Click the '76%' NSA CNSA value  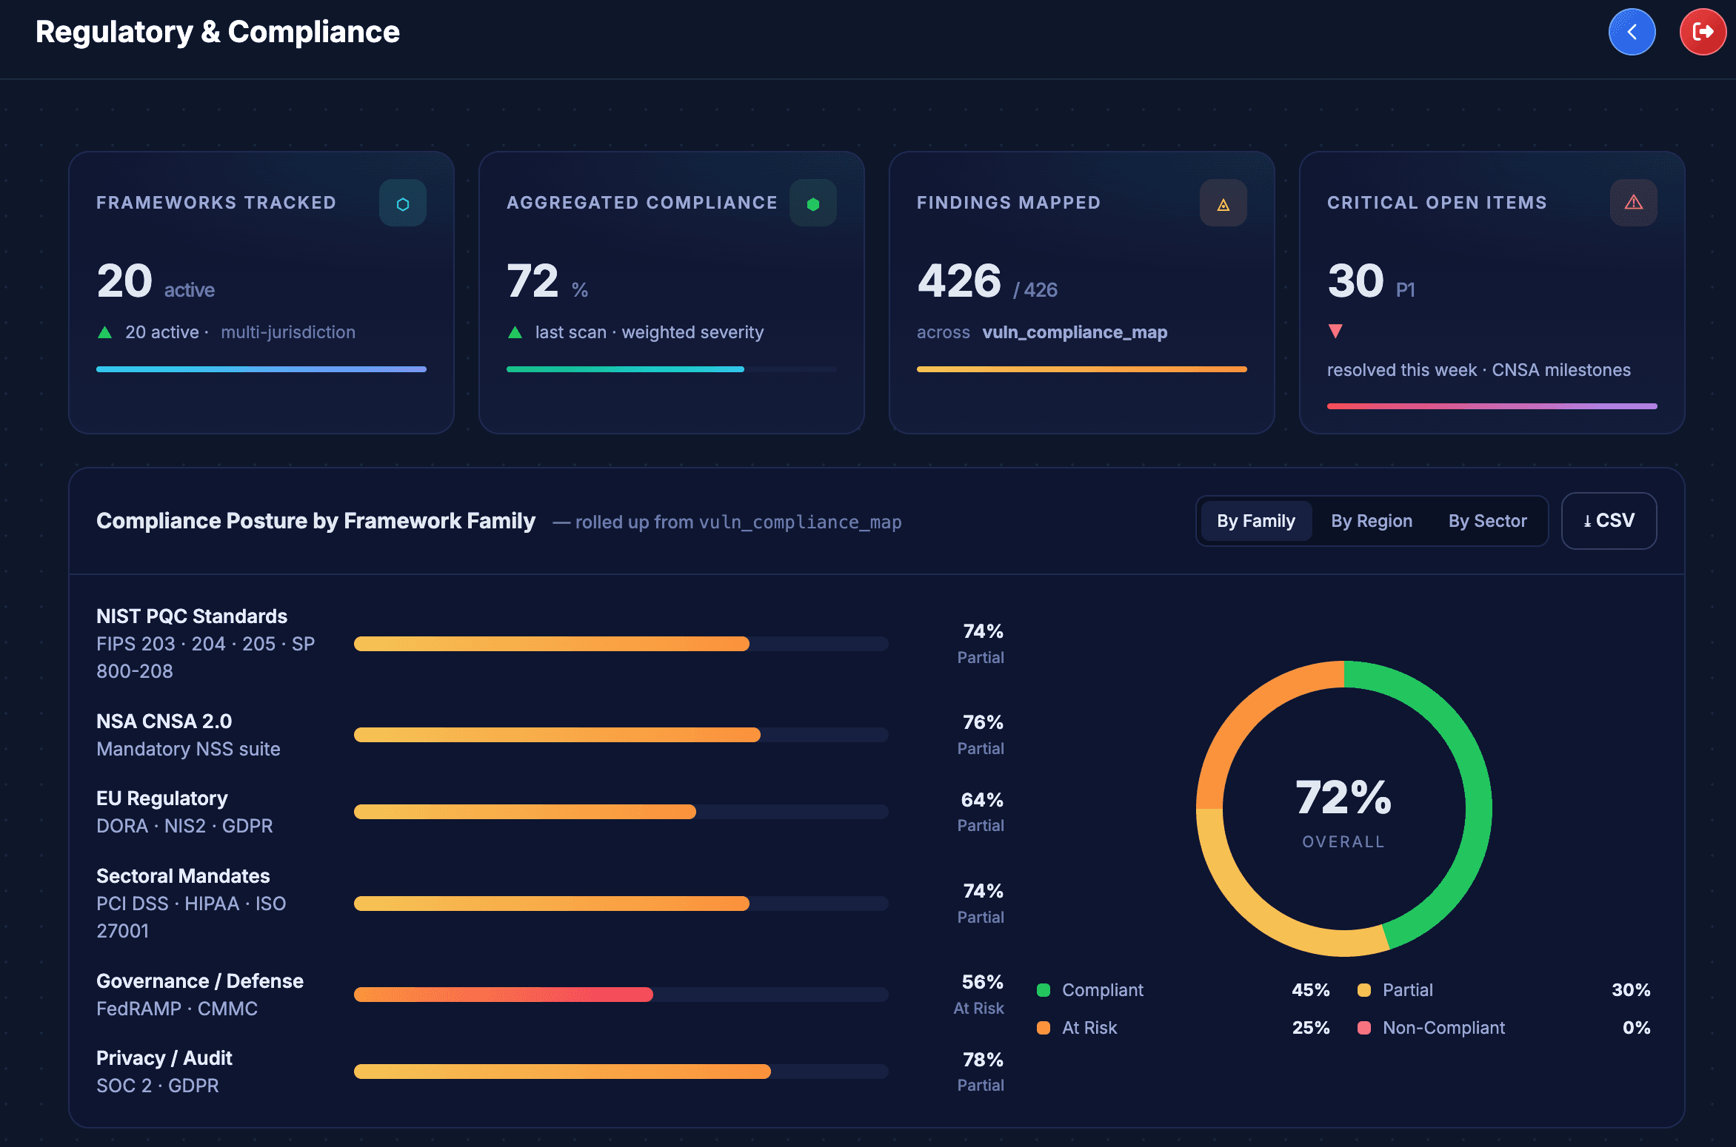tap(983, 722)
